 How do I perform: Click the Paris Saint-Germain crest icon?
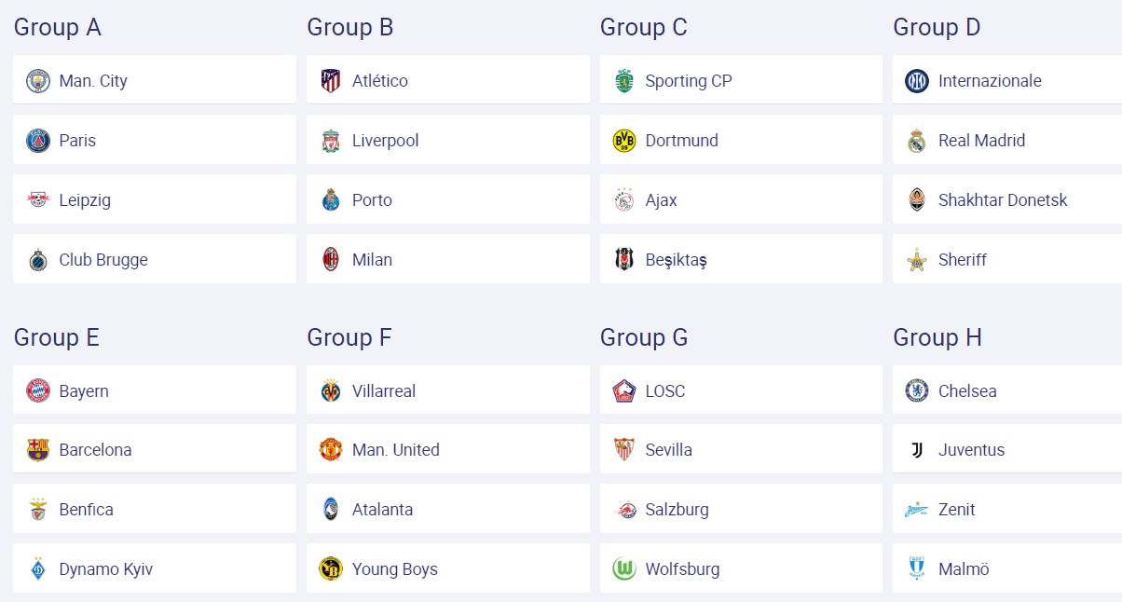coord(38,141)
